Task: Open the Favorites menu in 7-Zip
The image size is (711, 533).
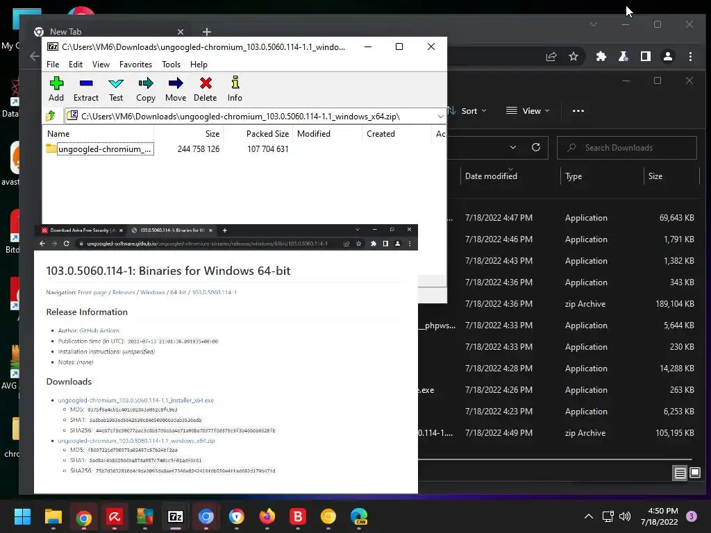Action: [135, 65]
